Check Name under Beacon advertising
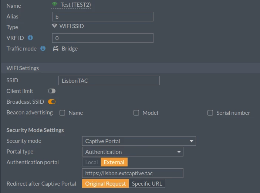Screen dimensions: 260x193 coord(63,113)
